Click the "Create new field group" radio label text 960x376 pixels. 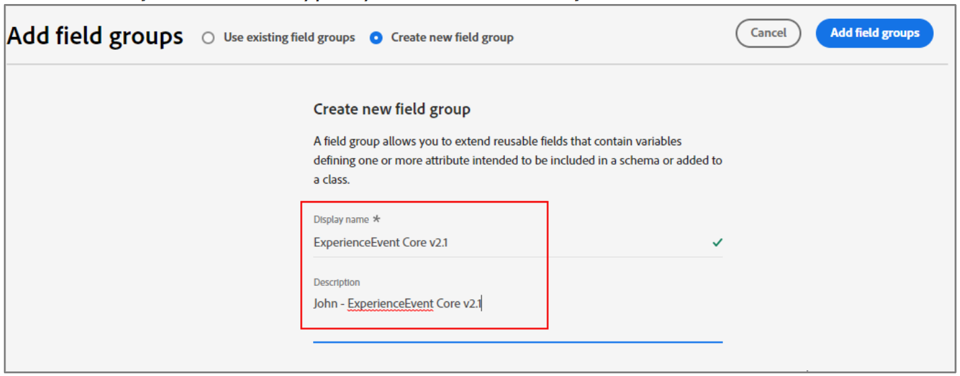point(452,38)
